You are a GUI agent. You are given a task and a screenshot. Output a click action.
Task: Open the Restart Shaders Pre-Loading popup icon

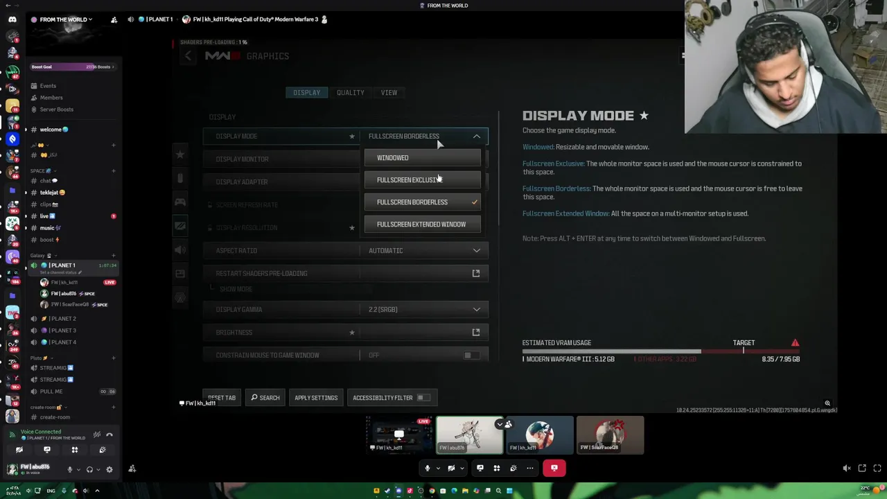[x=476, y=273]
